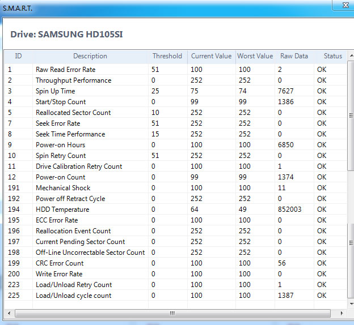Select the Load/Unload cycle count row

pos(175,296)
